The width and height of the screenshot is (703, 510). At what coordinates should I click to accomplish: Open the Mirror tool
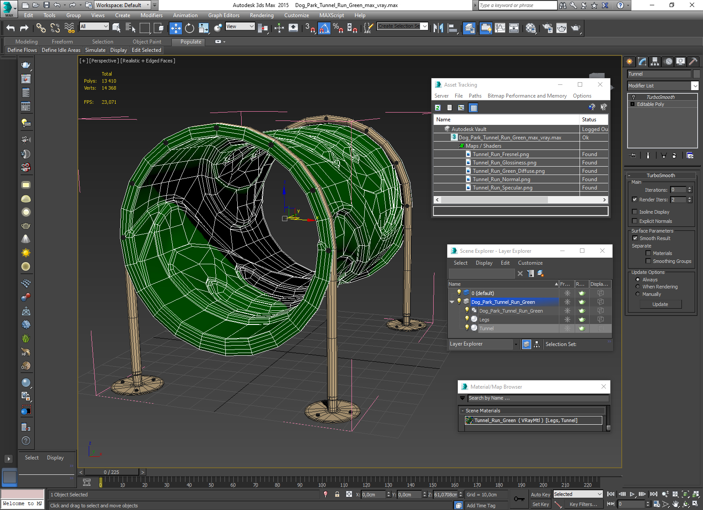(438, 28)
